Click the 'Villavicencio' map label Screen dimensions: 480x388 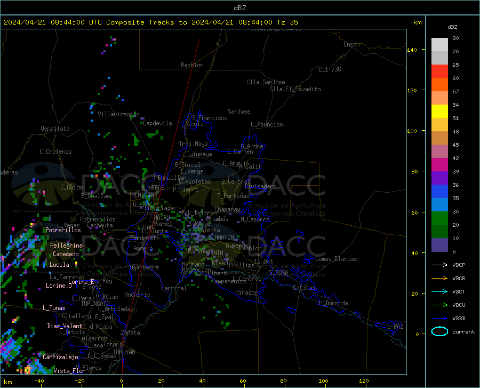118,114
